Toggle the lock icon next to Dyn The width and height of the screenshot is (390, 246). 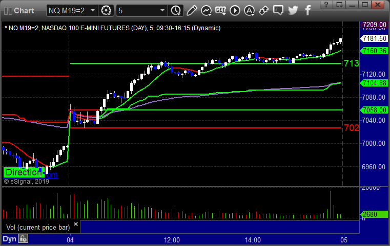click(23, 239)
